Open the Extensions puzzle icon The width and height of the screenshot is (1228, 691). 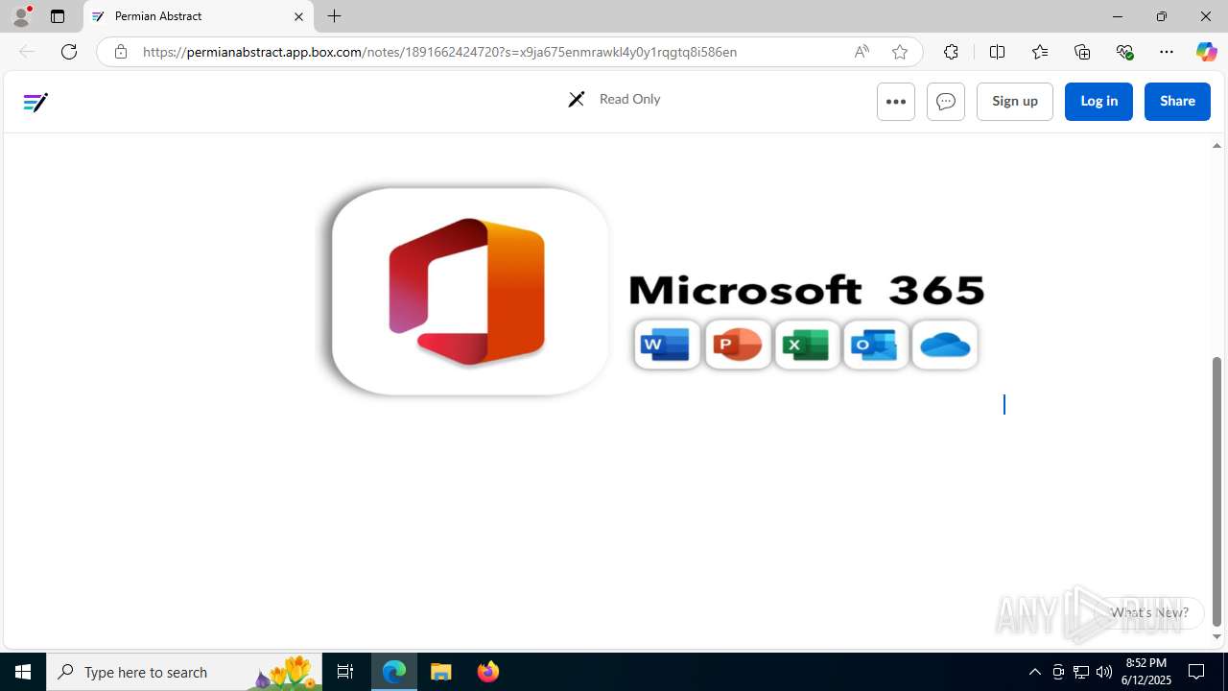click(951, 52)
